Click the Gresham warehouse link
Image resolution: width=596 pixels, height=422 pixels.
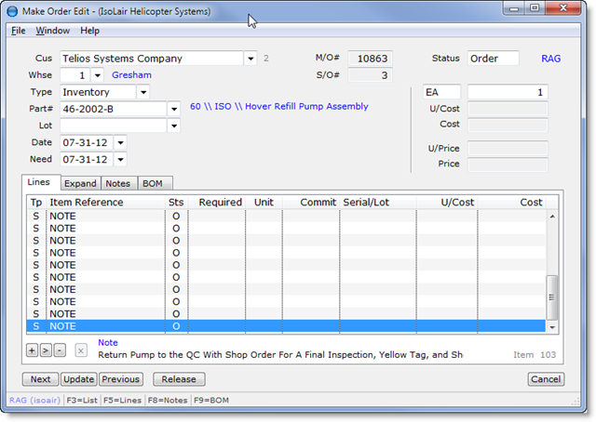[x=131, y=75]
